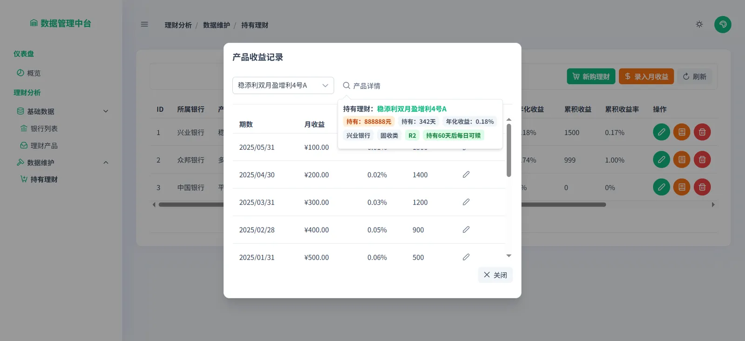Image resolution: width=745 pixels, height=341 pixels.
Task: View records of 兴业银行 row orange icon
Action: [682, 132]
